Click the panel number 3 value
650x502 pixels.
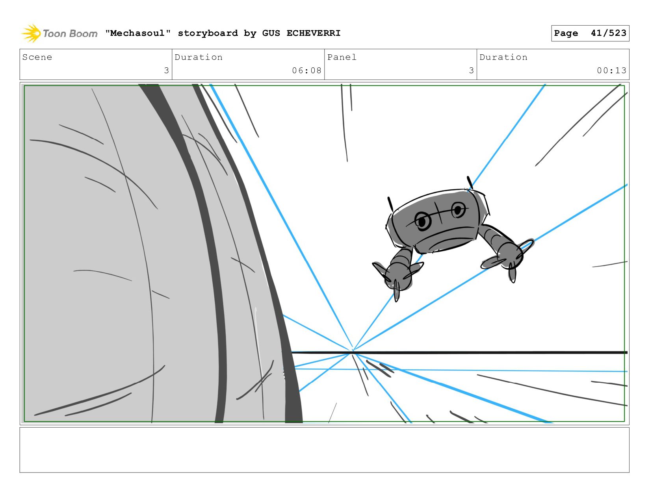[x=471, y=70]
